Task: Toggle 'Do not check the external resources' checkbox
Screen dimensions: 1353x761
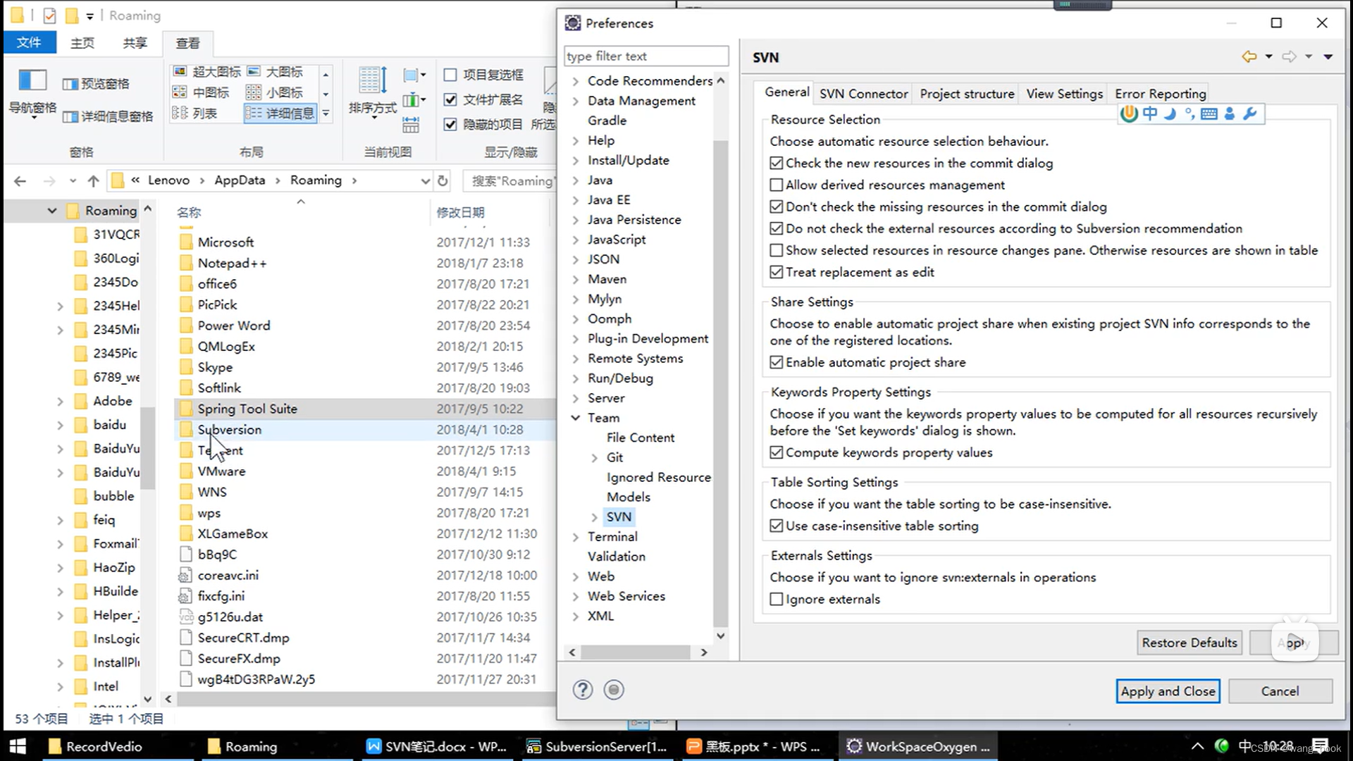Action: click(777, 229)
